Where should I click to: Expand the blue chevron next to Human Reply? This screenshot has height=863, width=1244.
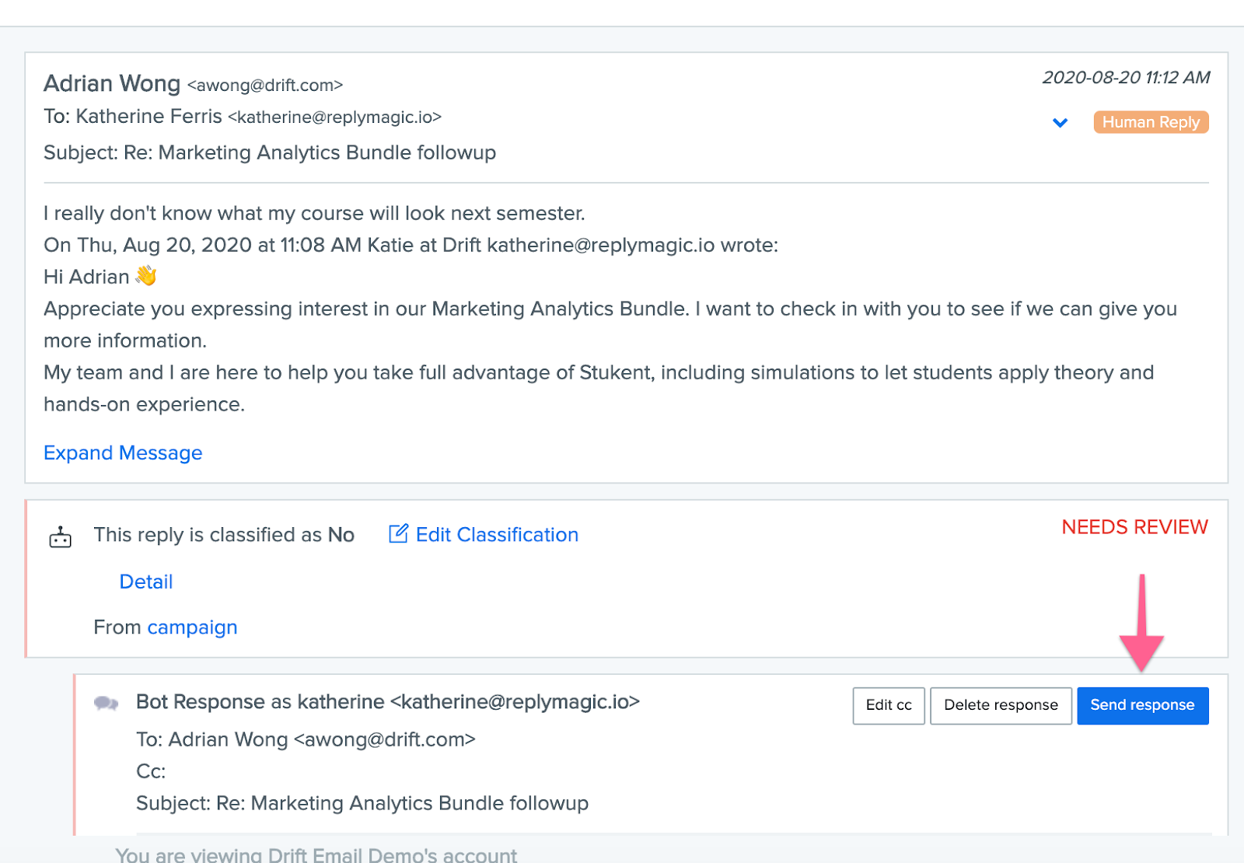pyautogui.click(x=1060, y=123)
